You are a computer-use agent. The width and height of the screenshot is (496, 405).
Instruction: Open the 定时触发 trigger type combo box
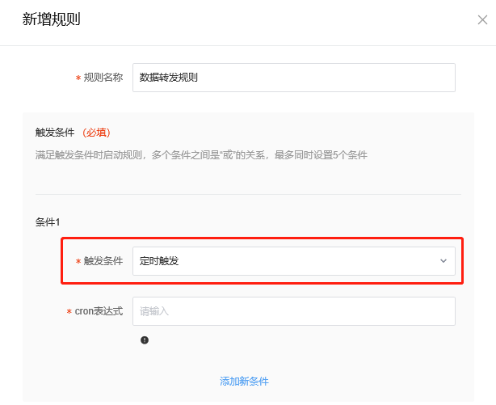pos(293,261)
